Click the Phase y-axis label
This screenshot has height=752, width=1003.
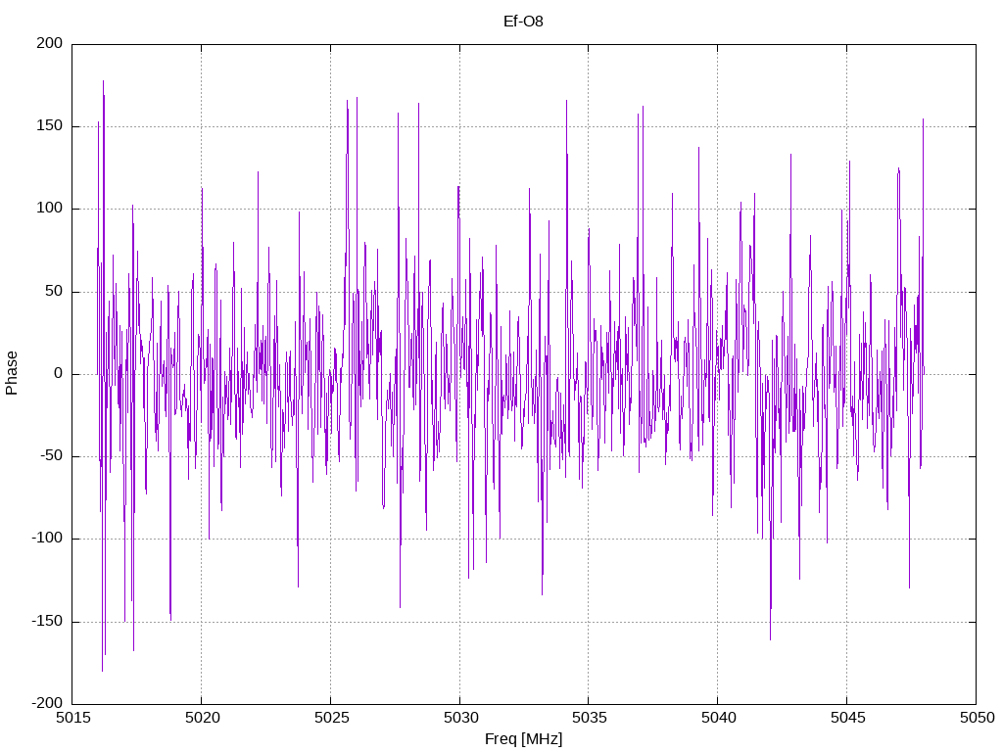(12, 373)
